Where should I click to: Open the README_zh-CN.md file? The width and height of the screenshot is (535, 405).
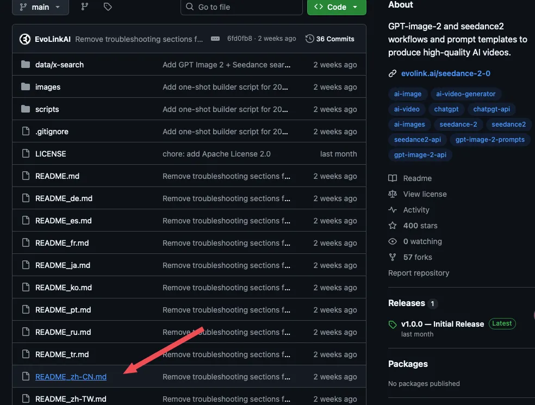click(x=71, y=377)
